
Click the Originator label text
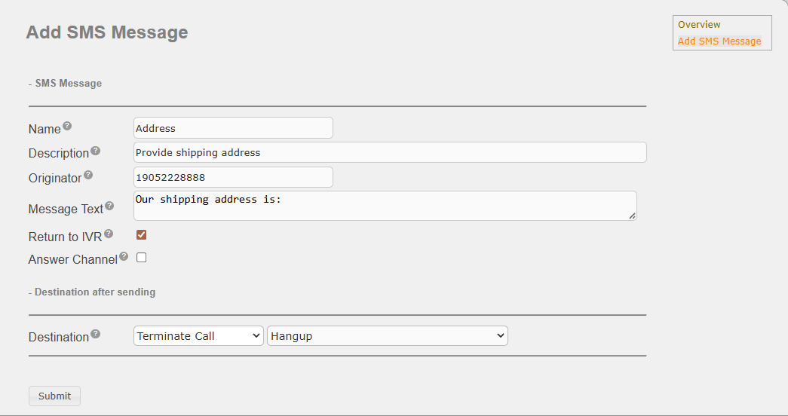[55, 179]
